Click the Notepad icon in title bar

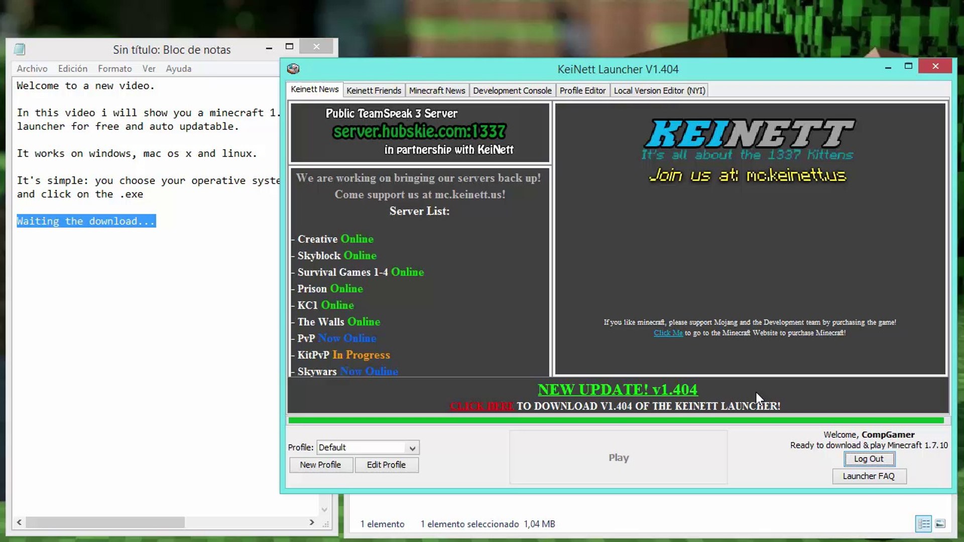click(x=20, y=49)
